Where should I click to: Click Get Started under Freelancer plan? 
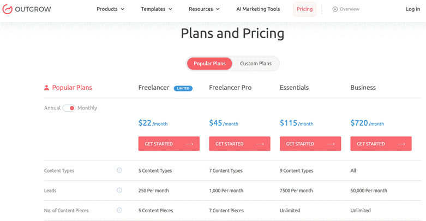point(169,144)
